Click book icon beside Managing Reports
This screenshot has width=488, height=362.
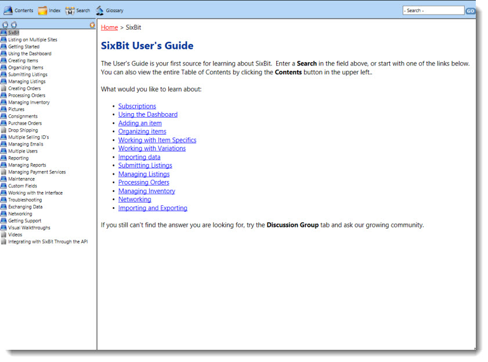click(x=3, y=165)
